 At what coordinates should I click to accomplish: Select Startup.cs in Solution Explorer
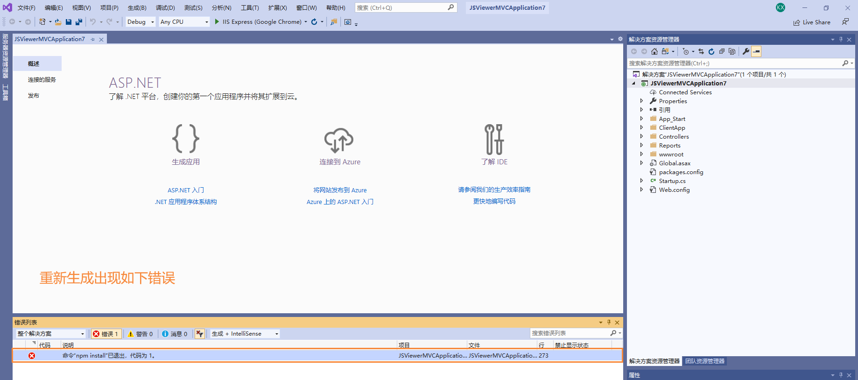tap(672, 181)
